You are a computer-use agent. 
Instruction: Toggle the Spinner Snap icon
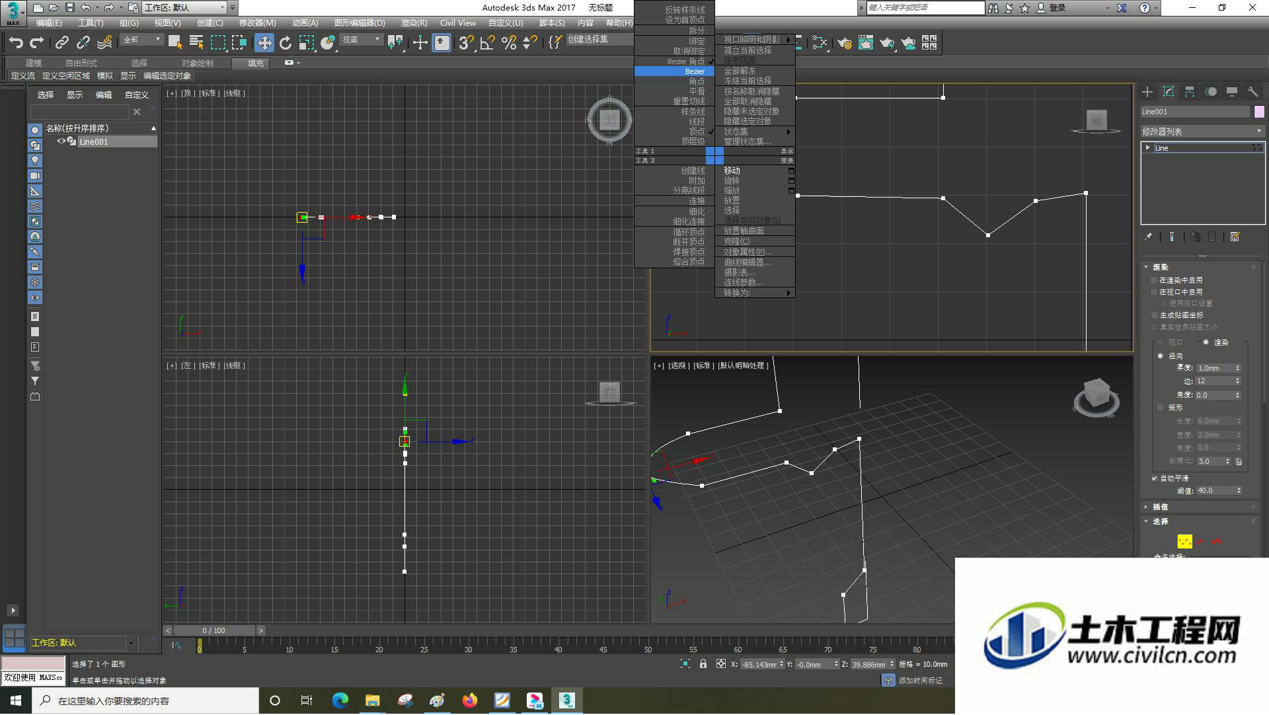click(x=530, y=43)
